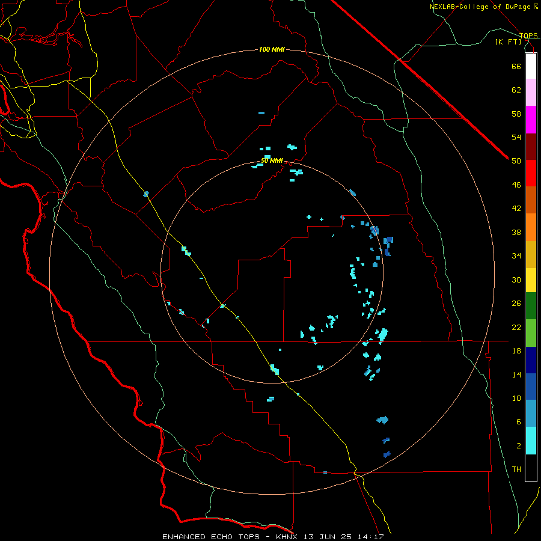Click the light green legend swatch
The height and width of the screenshot is (541, 541).
click(531, 333)
